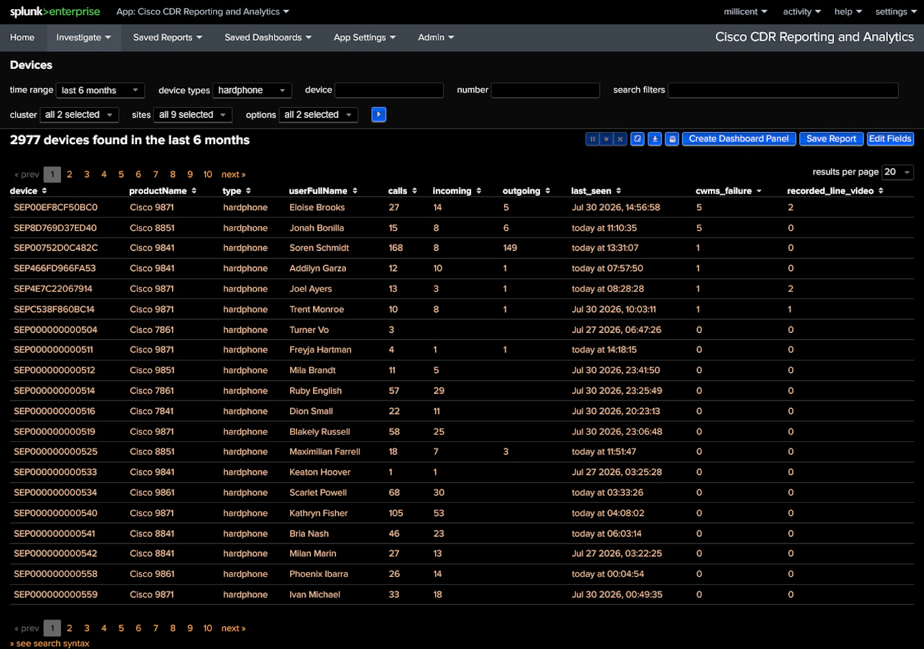Screen dimensions: 924x649
Task: Click next in the bottom pagination
Action: [234, 628]
